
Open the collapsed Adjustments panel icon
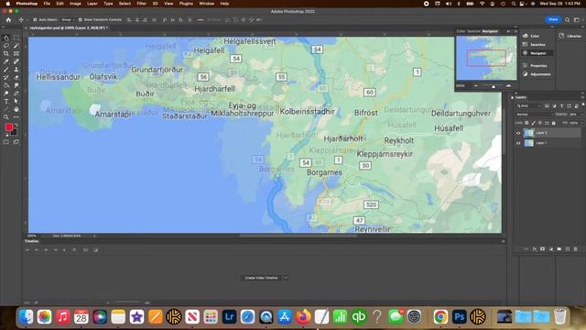pyautogui.click(x=525, y=74)
